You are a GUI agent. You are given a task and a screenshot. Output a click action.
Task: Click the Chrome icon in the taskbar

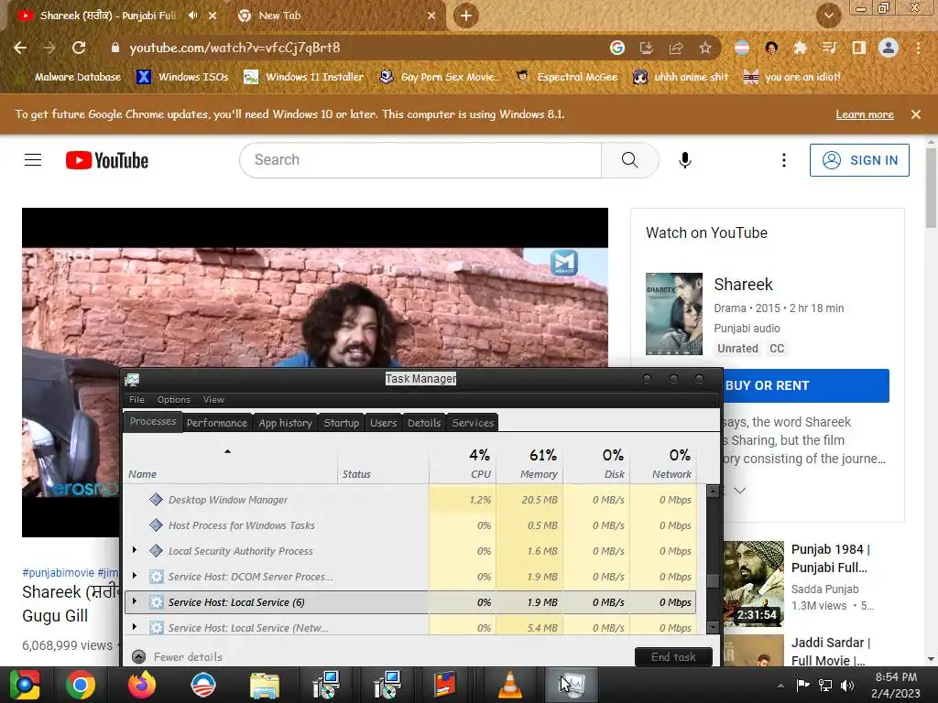(81, 685)
